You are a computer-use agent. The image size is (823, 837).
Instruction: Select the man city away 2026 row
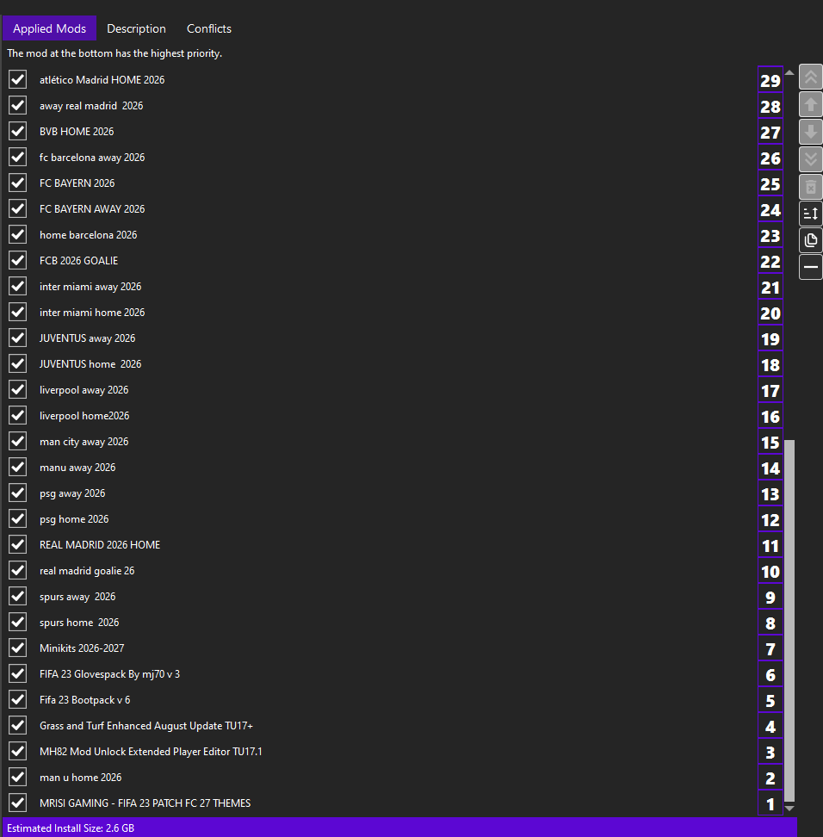393,442
